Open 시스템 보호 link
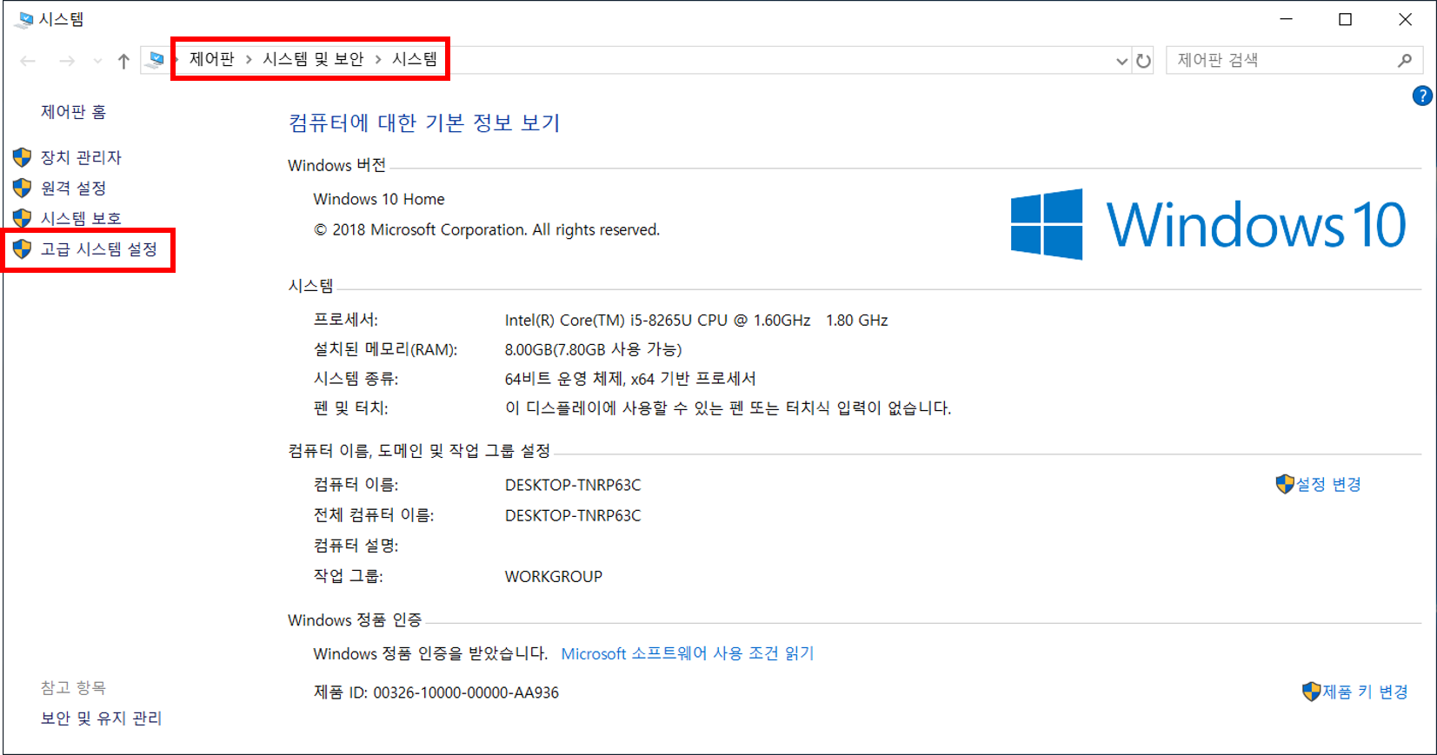Image resolution: width=1437 pixels, height=755 pixels. (x=81, y=218)
